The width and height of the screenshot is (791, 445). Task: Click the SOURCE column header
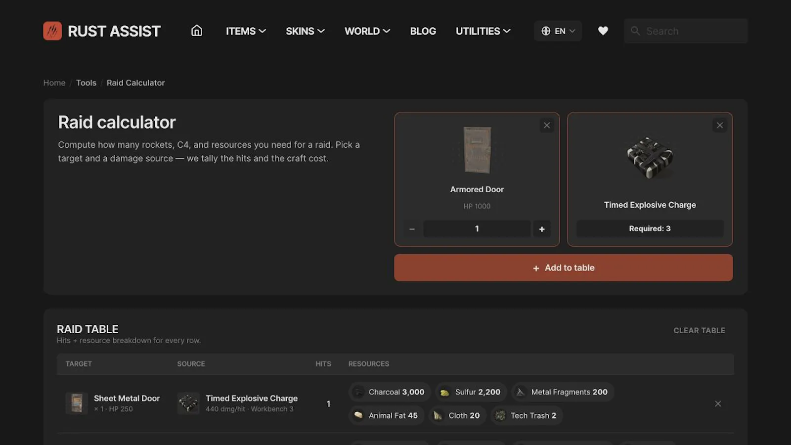191,364
